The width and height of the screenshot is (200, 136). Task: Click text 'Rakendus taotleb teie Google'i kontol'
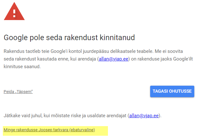coord(43,51)
